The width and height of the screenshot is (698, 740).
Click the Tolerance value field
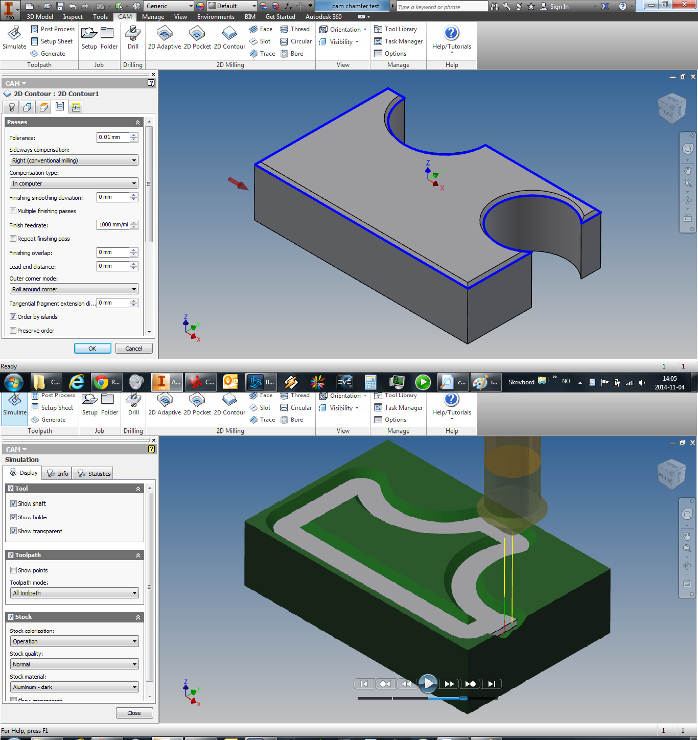tap(113, 137)
